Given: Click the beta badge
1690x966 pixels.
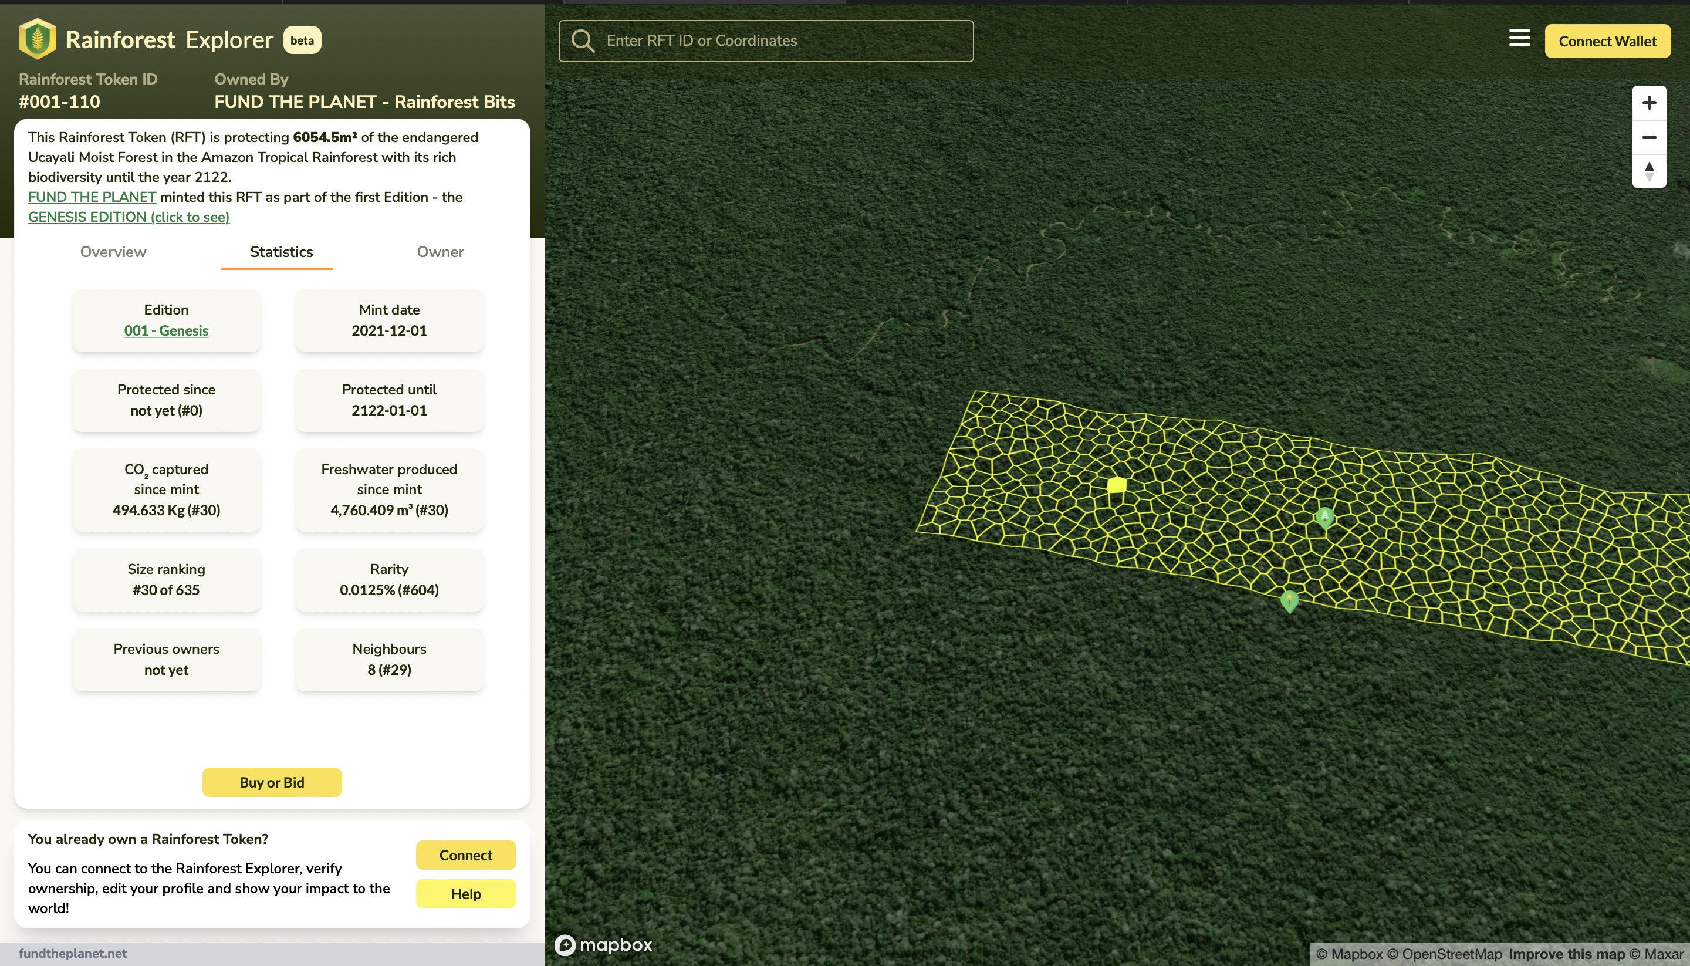Looking at the screenshot, I should click(302, 40).
